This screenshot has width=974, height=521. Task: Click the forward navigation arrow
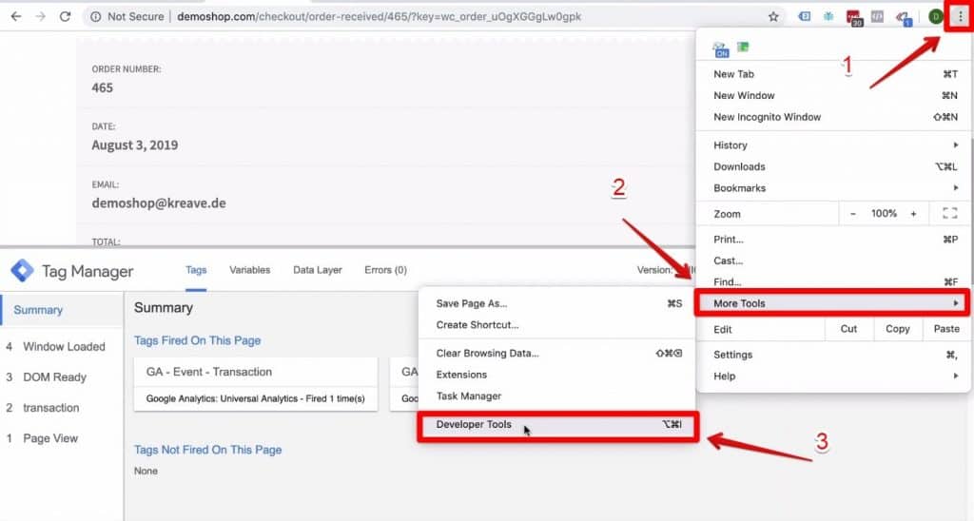[40, 17]
